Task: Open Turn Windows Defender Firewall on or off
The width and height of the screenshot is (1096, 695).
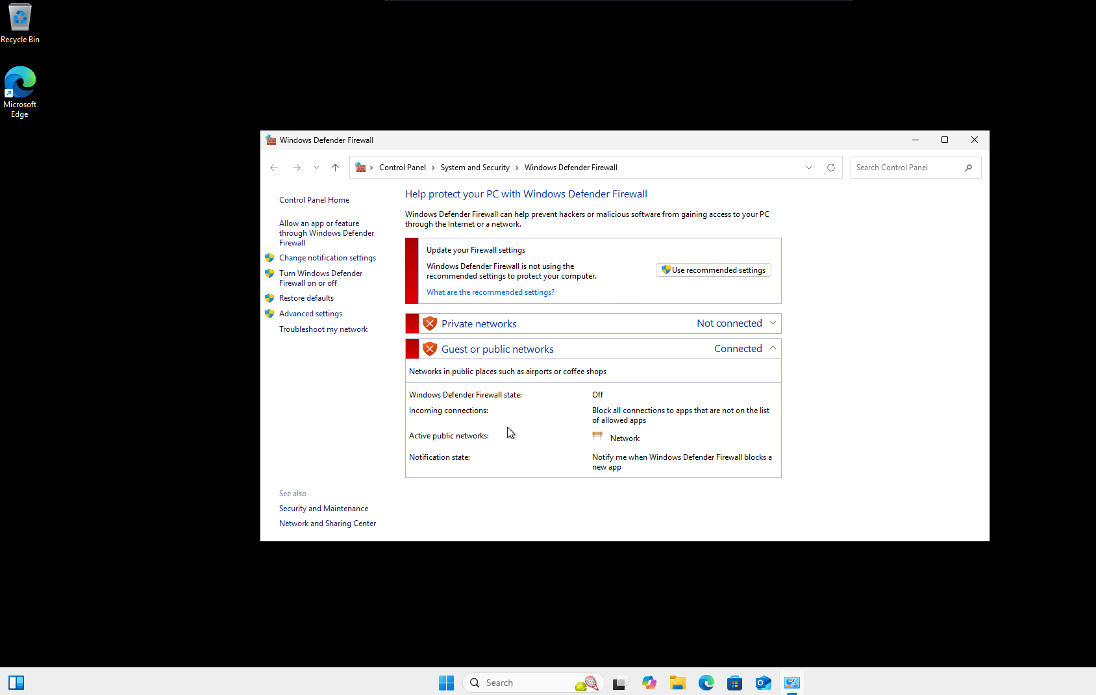Action: coord(321,278)
